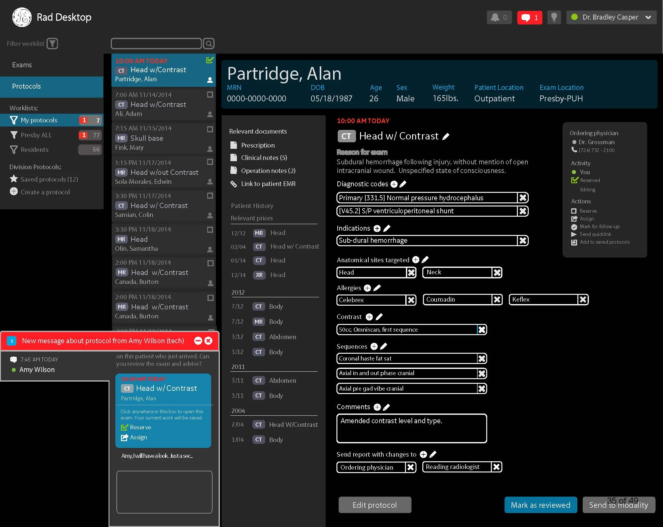This screenshot has height=527, width=663.
Task: Edit anatomical sites targeted pencil icon
Action: (425, 260)
